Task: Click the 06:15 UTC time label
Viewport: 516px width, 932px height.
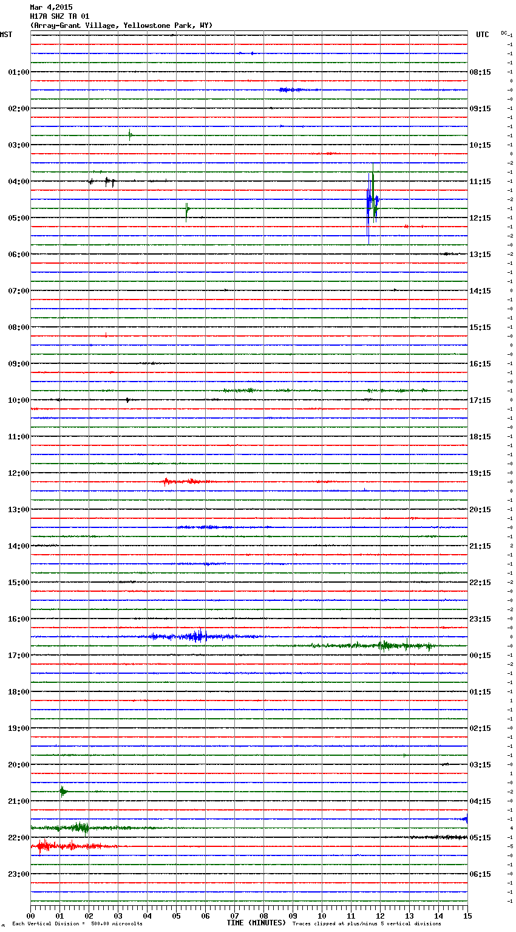Action: (x=480, y=874)
